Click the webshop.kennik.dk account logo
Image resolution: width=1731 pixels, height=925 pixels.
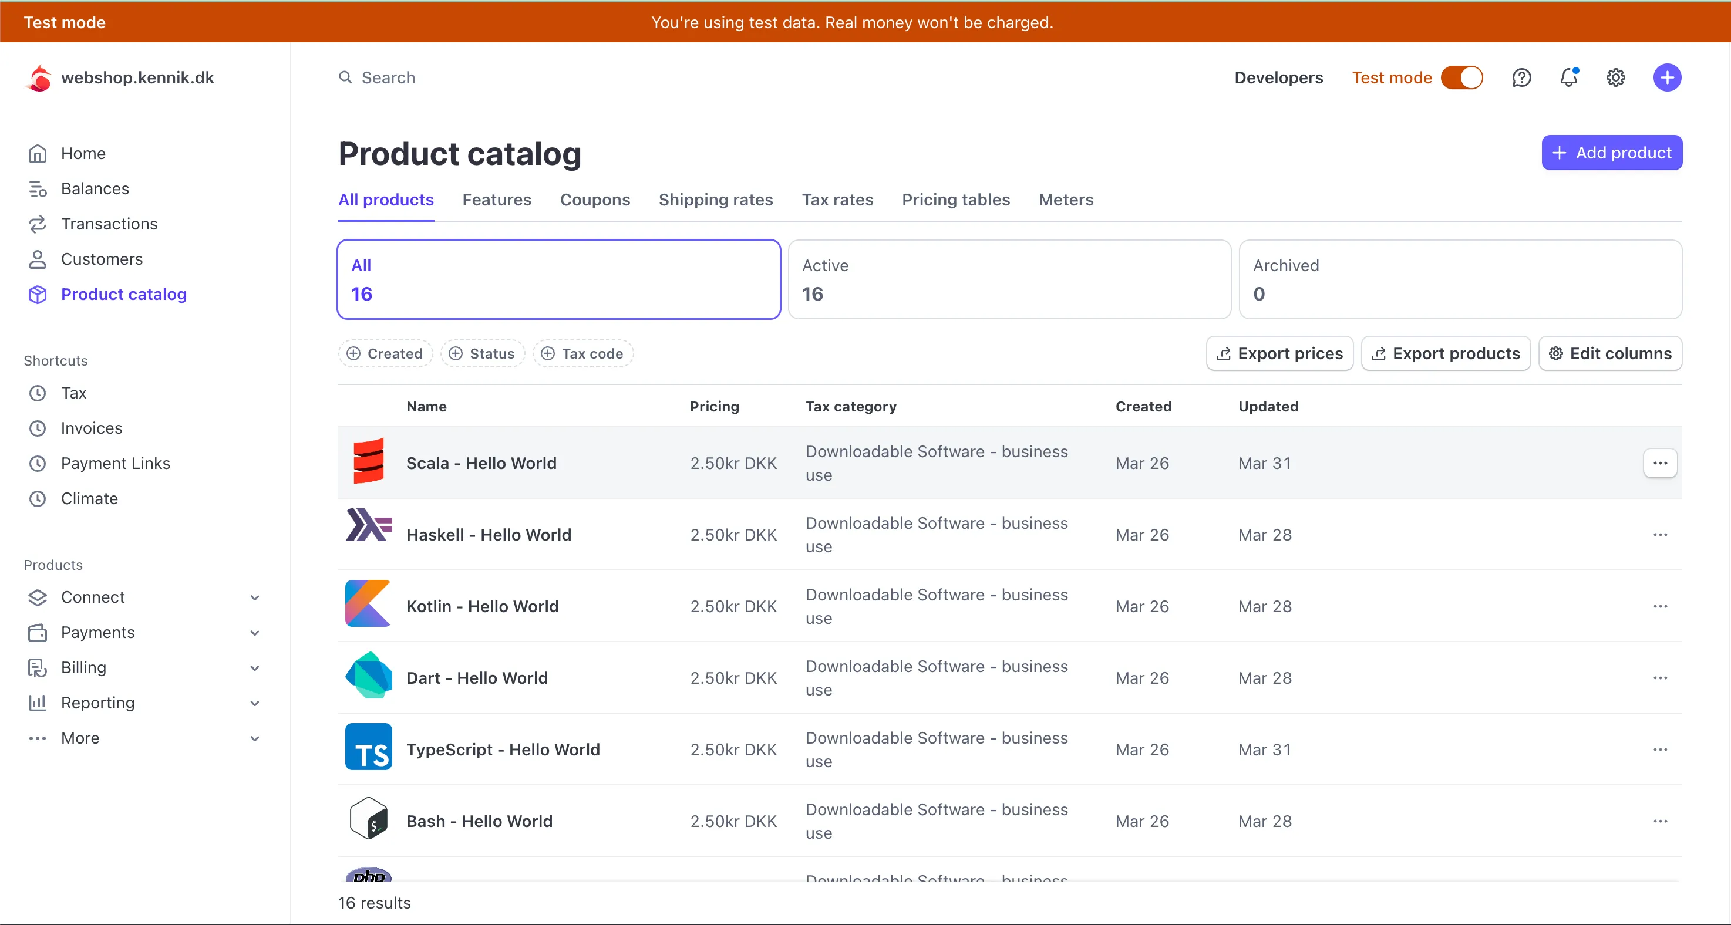pyautogui.click(x=39, y=78)
